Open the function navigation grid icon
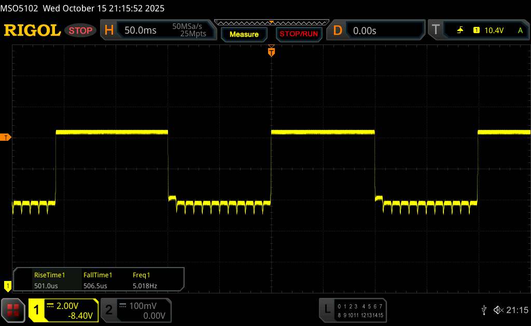Screen dimensions: 531x326 14,310
